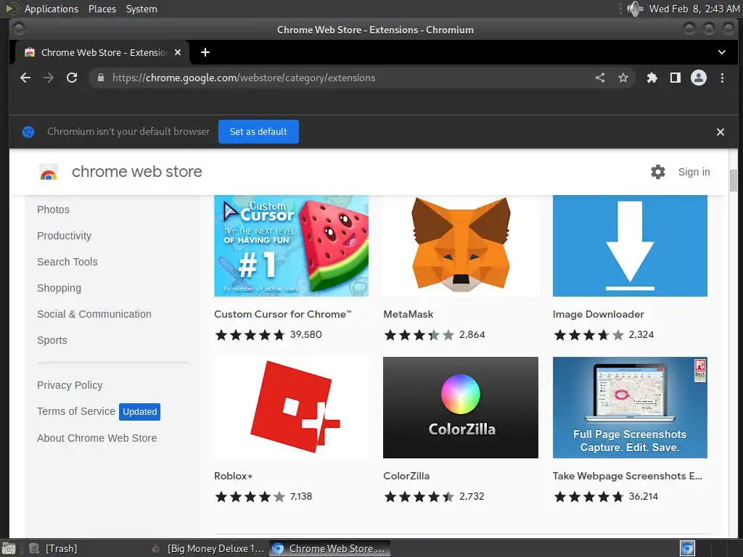This screenshot has height=557, width=743.
Task: Open the profile avatar menu
Action: (699, 78)
